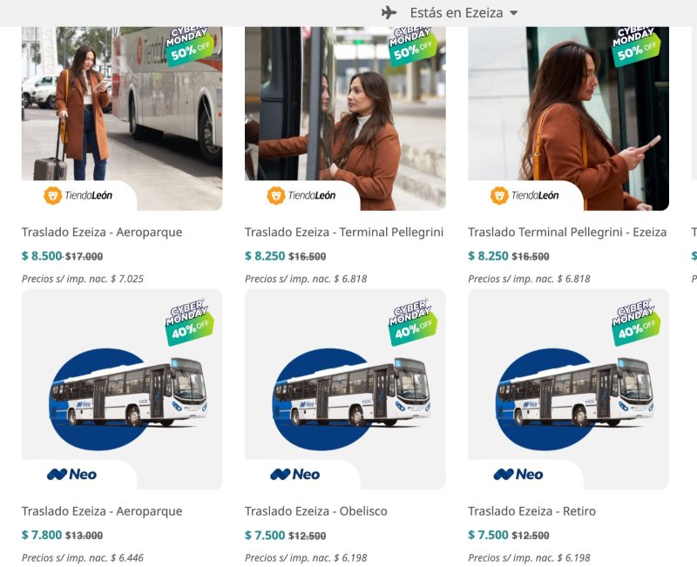The width and height of the screenshot is (697, 567).
Task: Expand the "Estás en Ezeiza" location dropdown arrow
Action: [x=514, y=13]
